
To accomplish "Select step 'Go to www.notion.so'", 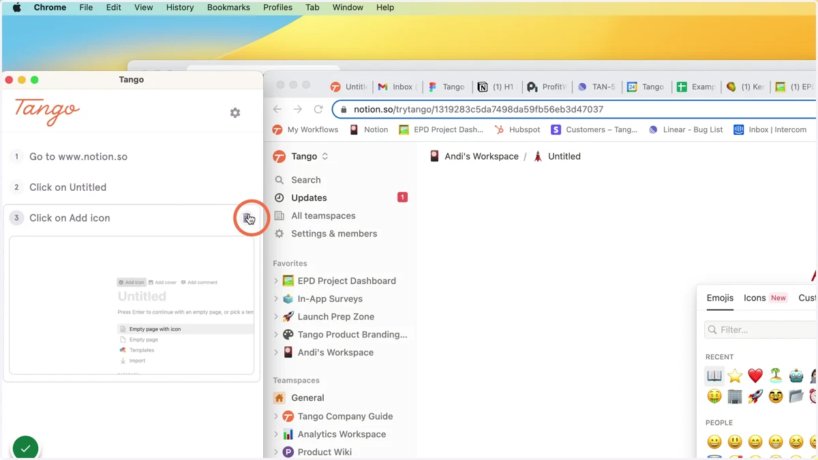I will [x=78, y=157].
